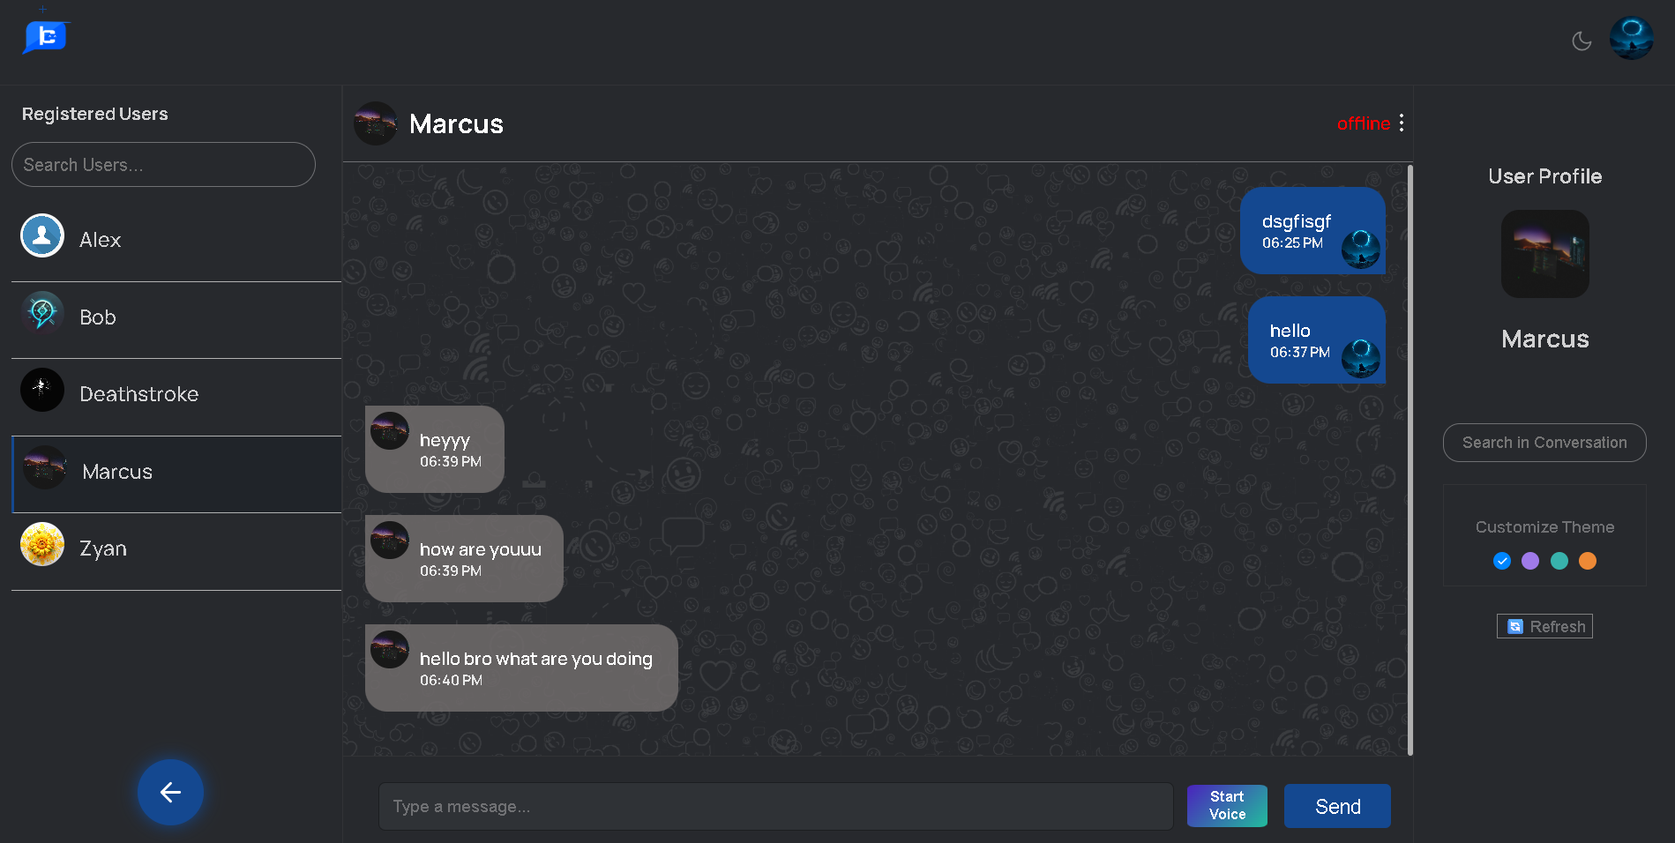This screenshot has width=1675, height=843.
Task: Click the 'how are youuu' message
Action: point(464,559)
